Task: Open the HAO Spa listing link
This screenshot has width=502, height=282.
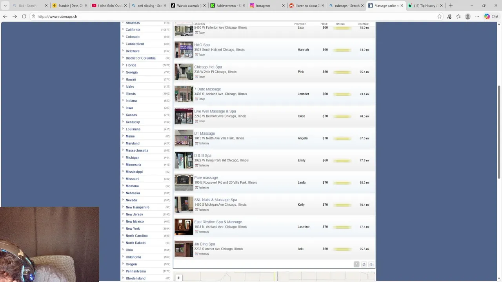Action: [x=202, y=45]
